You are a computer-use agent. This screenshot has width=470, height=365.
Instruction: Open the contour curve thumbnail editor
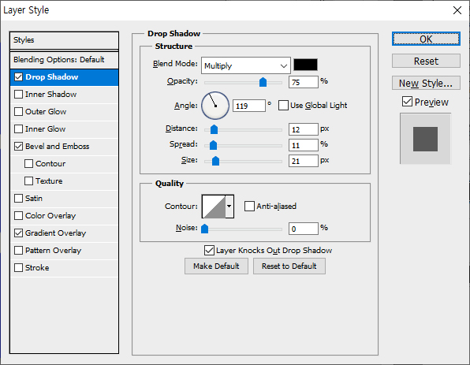click(214, 207)
